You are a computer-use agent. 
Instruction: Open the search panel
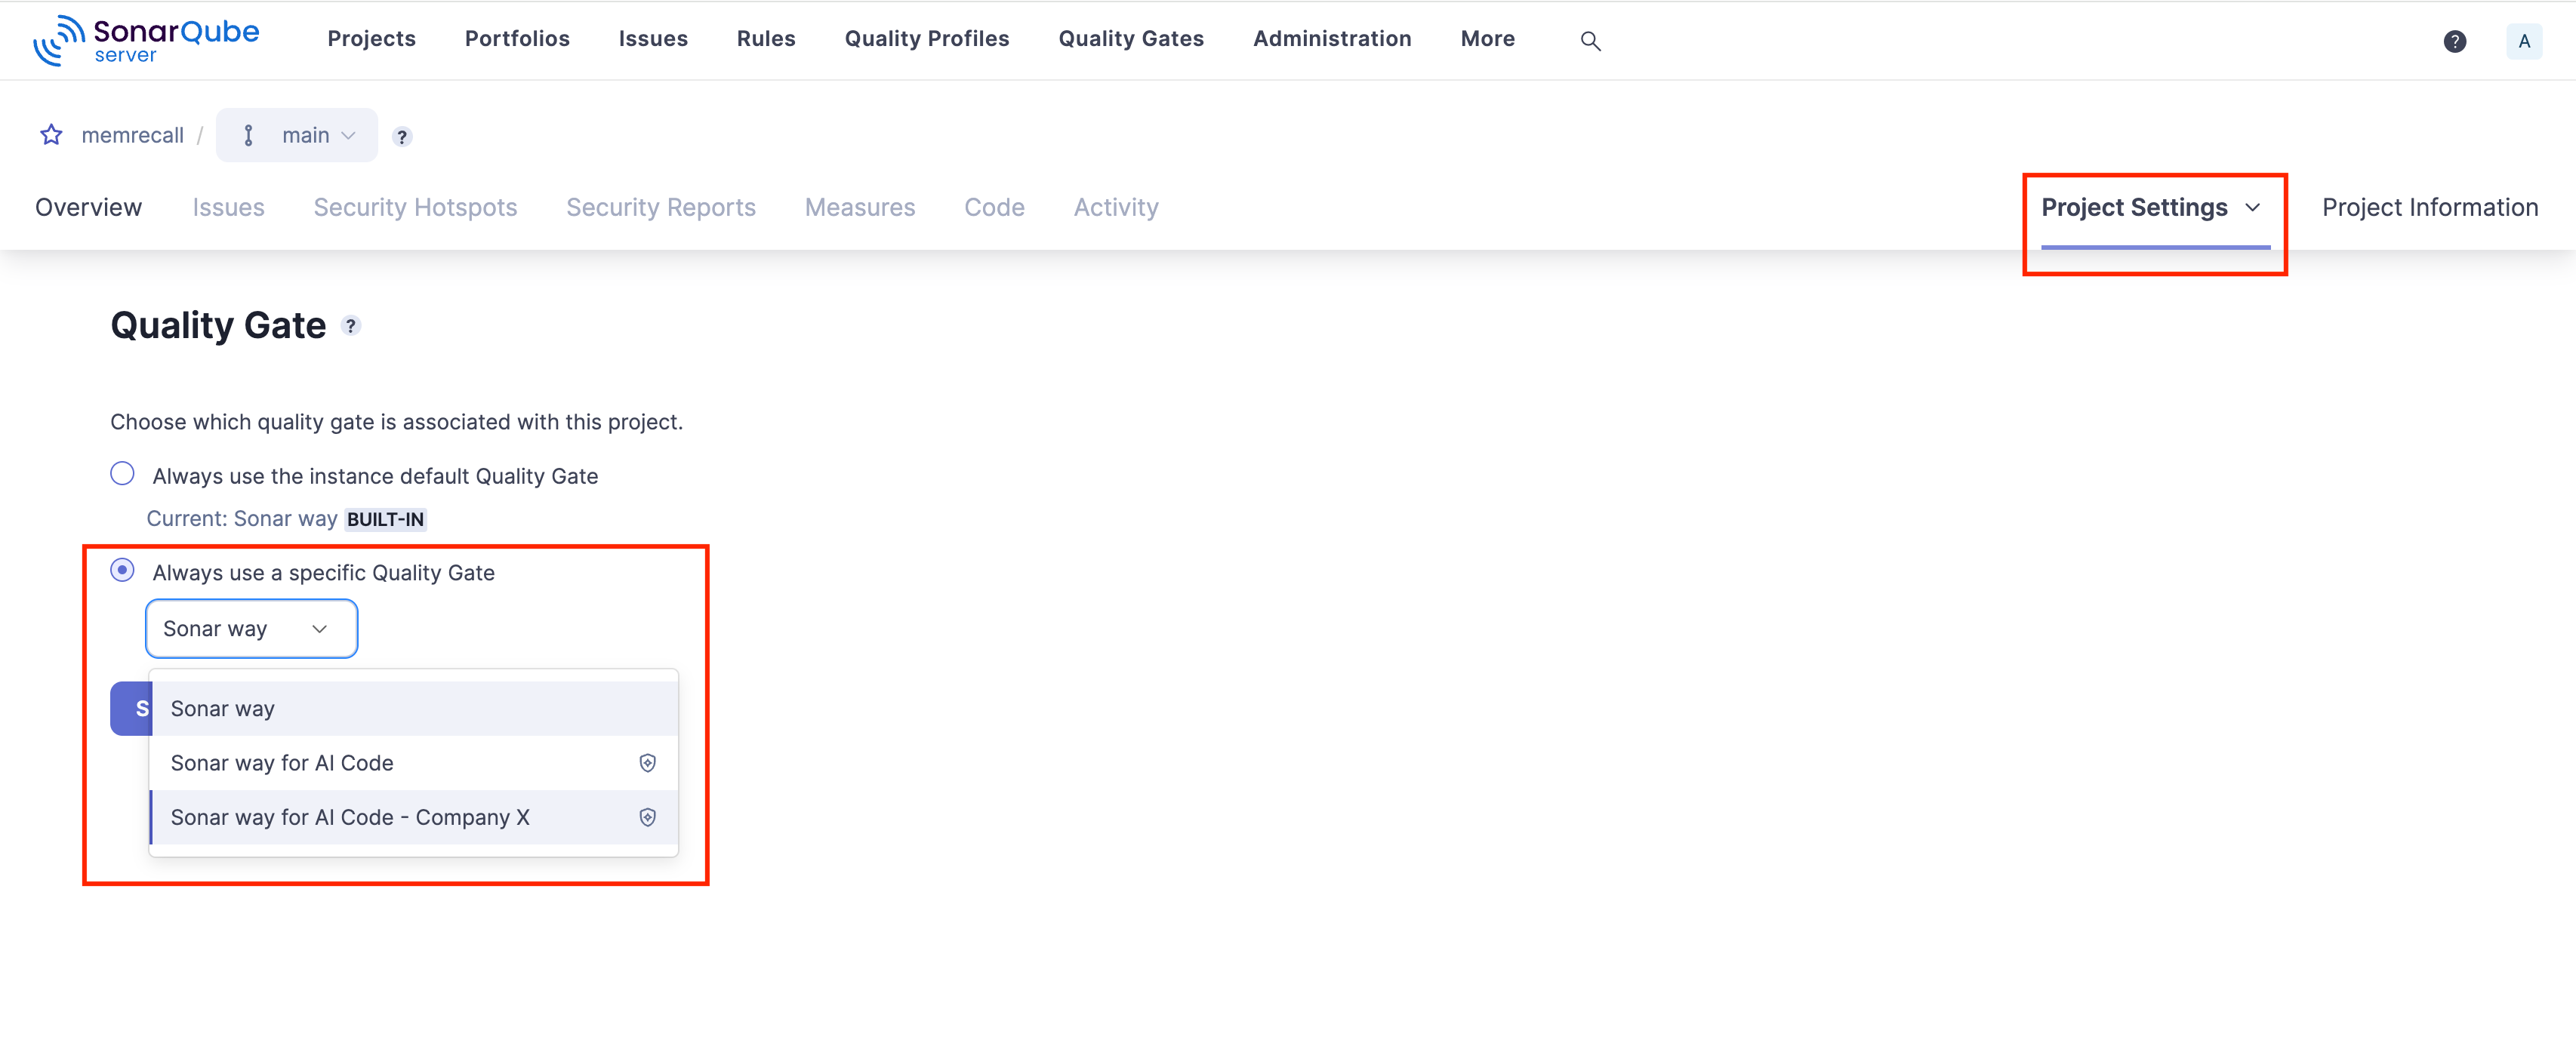point(1590,40)
